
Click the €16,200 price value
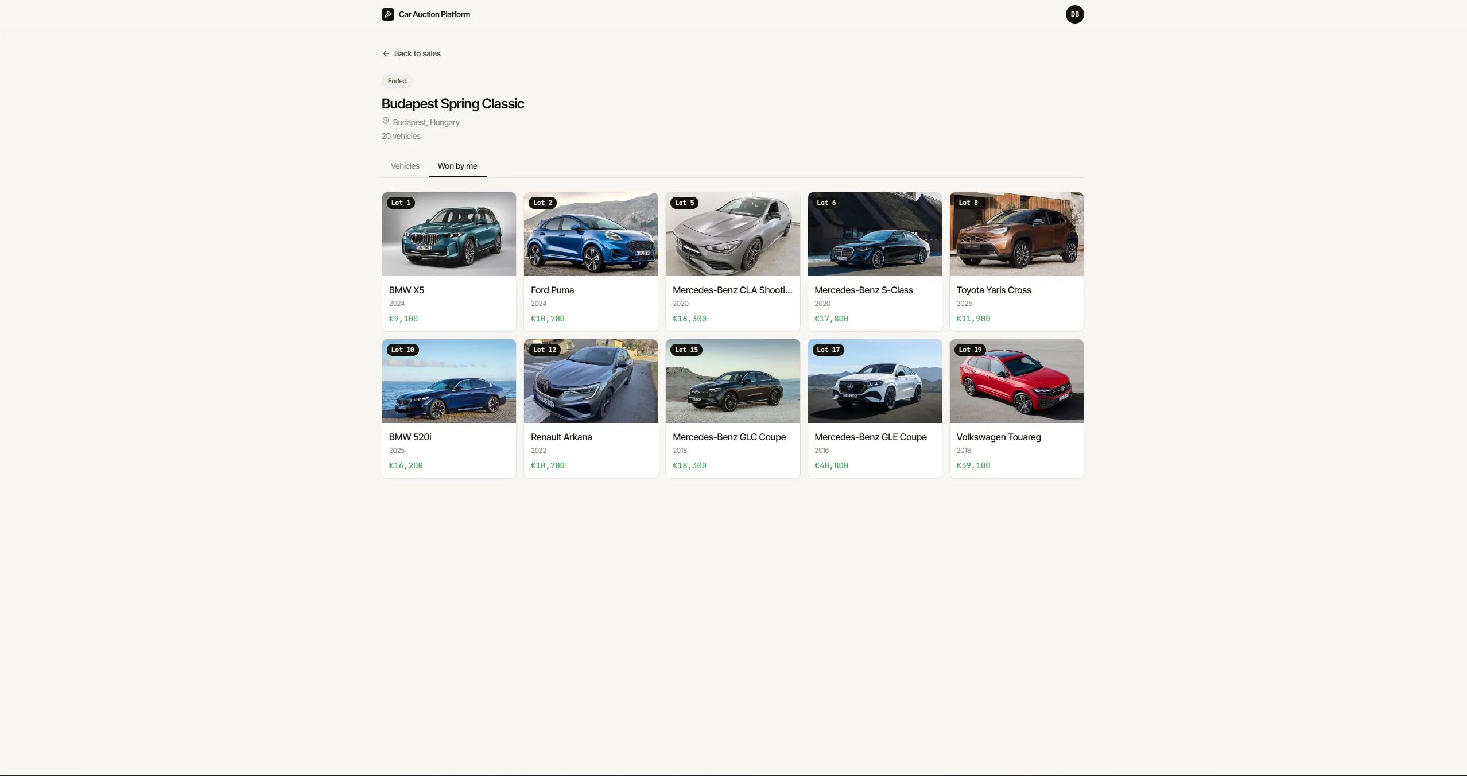click(406, 465)
